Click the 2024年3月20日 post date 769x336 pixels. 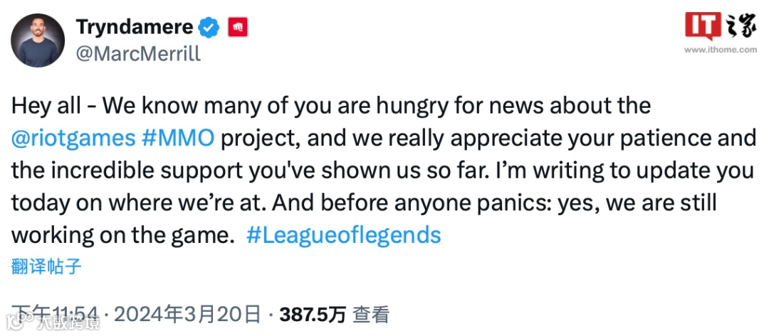[187, 315]
